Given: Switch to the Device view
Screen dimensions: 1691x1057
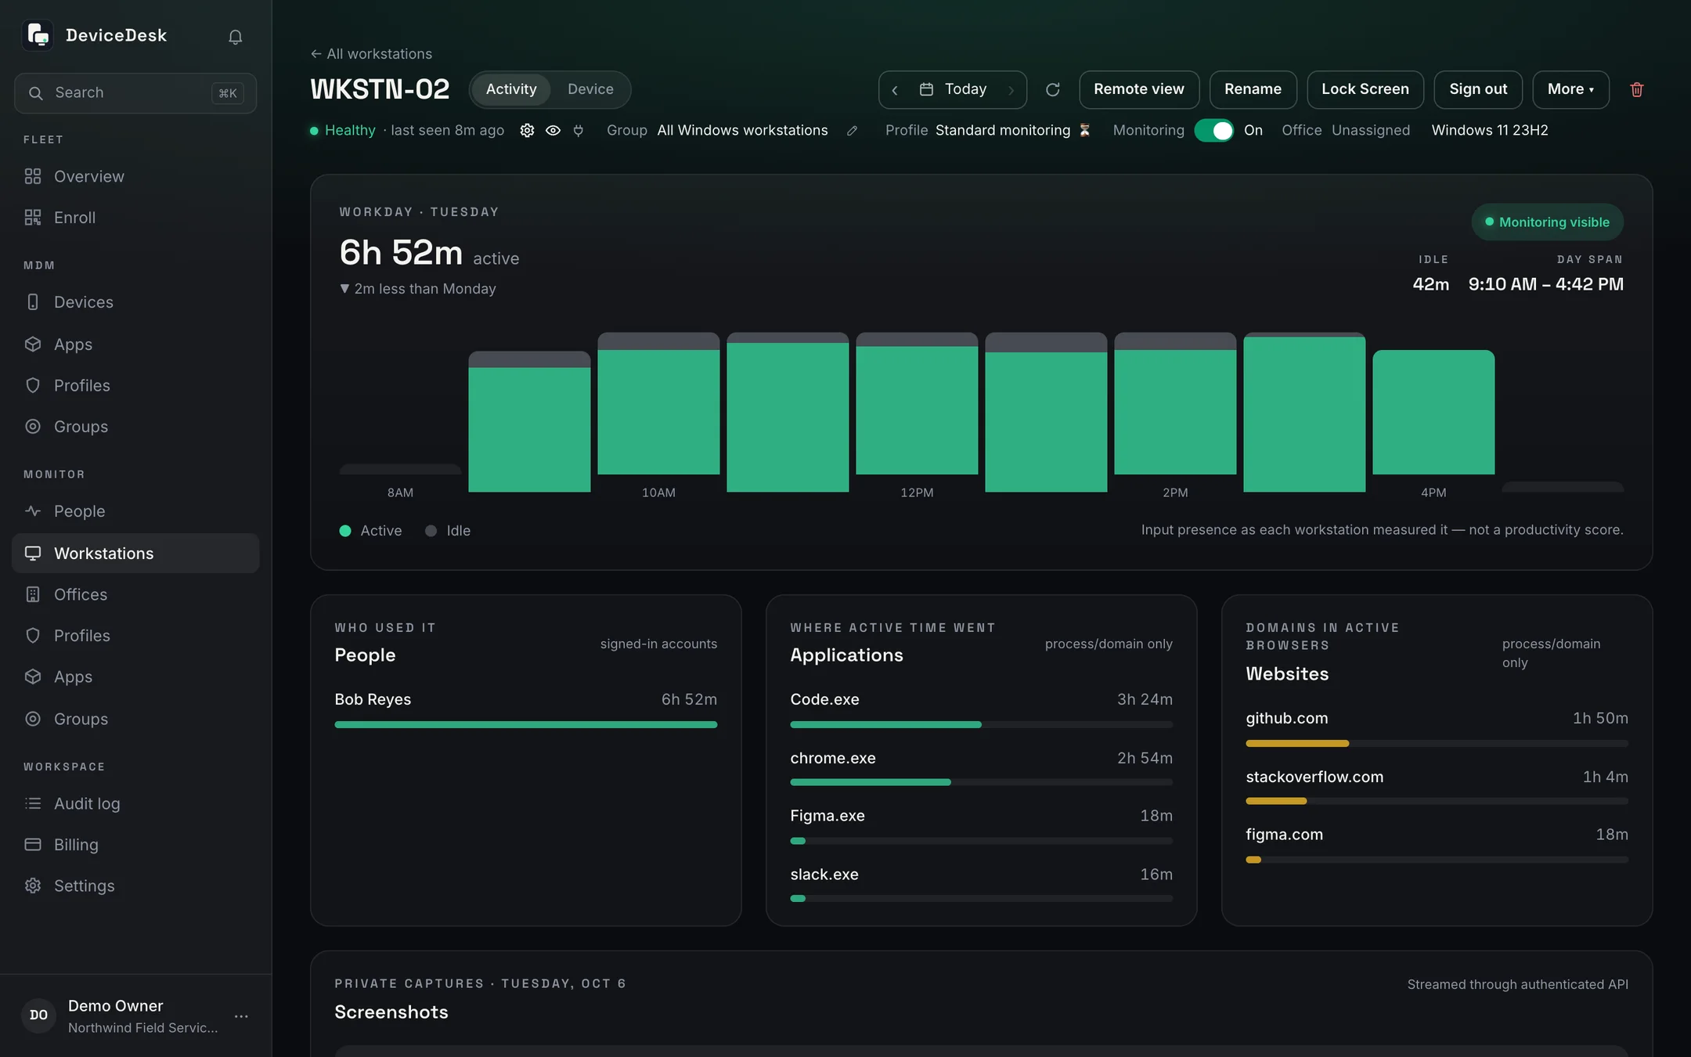Looking at the screenshot, I should (590, 89).
